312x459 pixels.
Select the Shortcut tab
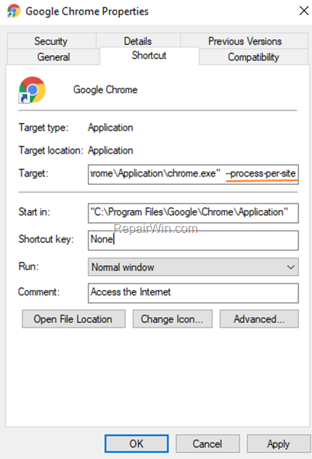click(x=149, y=55)
